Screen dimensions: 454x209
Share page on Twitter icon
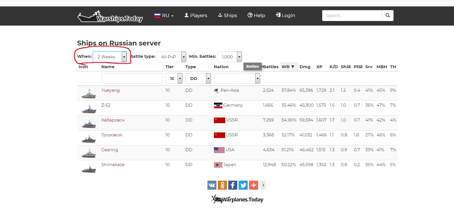243,185
